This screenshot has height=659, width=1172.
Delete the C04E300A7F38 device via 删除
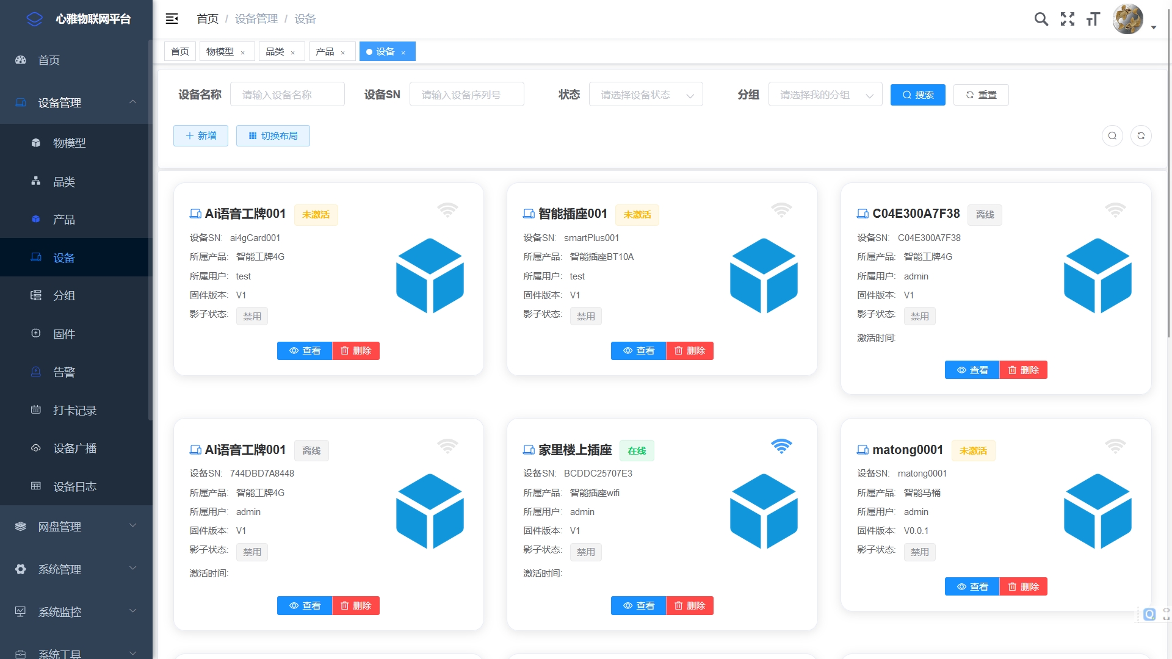pyautogui.click(x=1023, y=370)
